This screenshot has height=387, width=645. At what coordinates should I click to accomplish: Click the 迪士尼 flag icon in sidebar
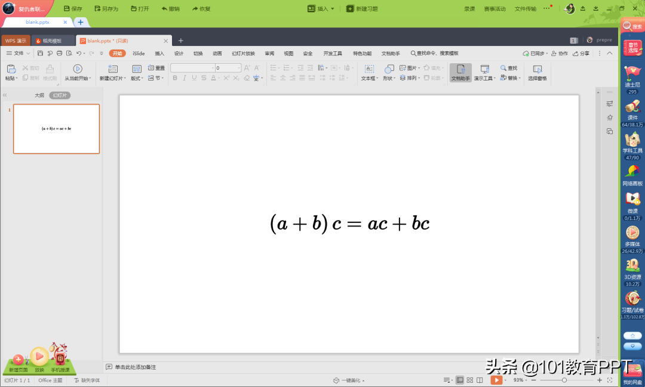(x=632, y=73)
